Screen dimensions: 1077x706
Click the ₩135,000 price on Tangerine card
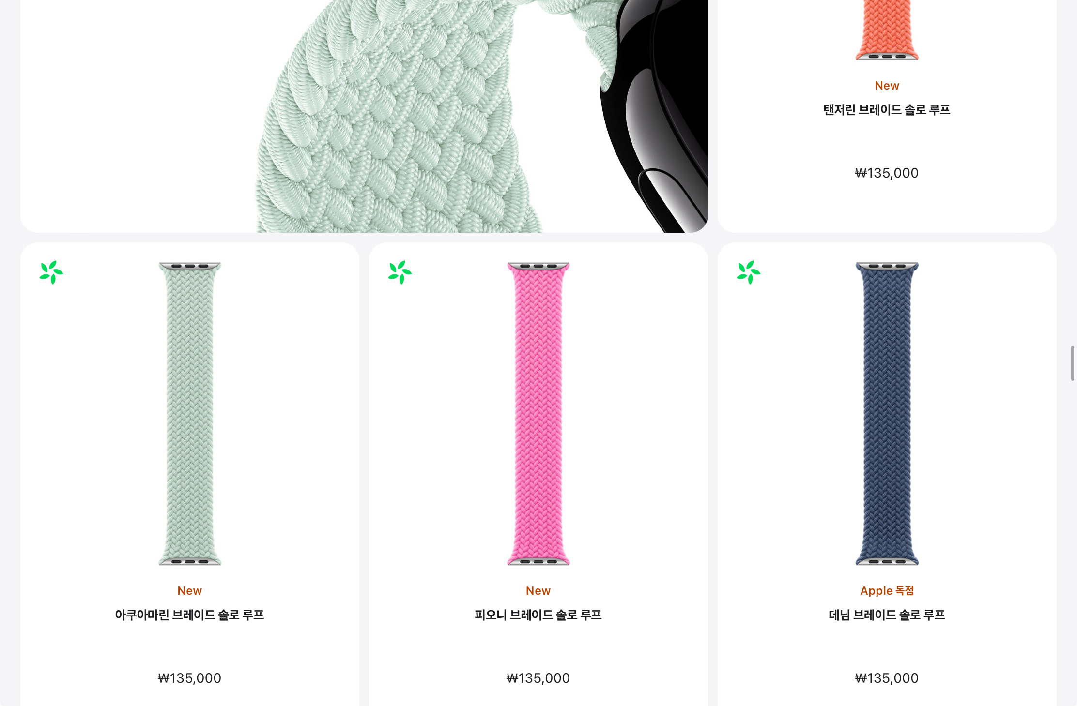tap(887, 173)
